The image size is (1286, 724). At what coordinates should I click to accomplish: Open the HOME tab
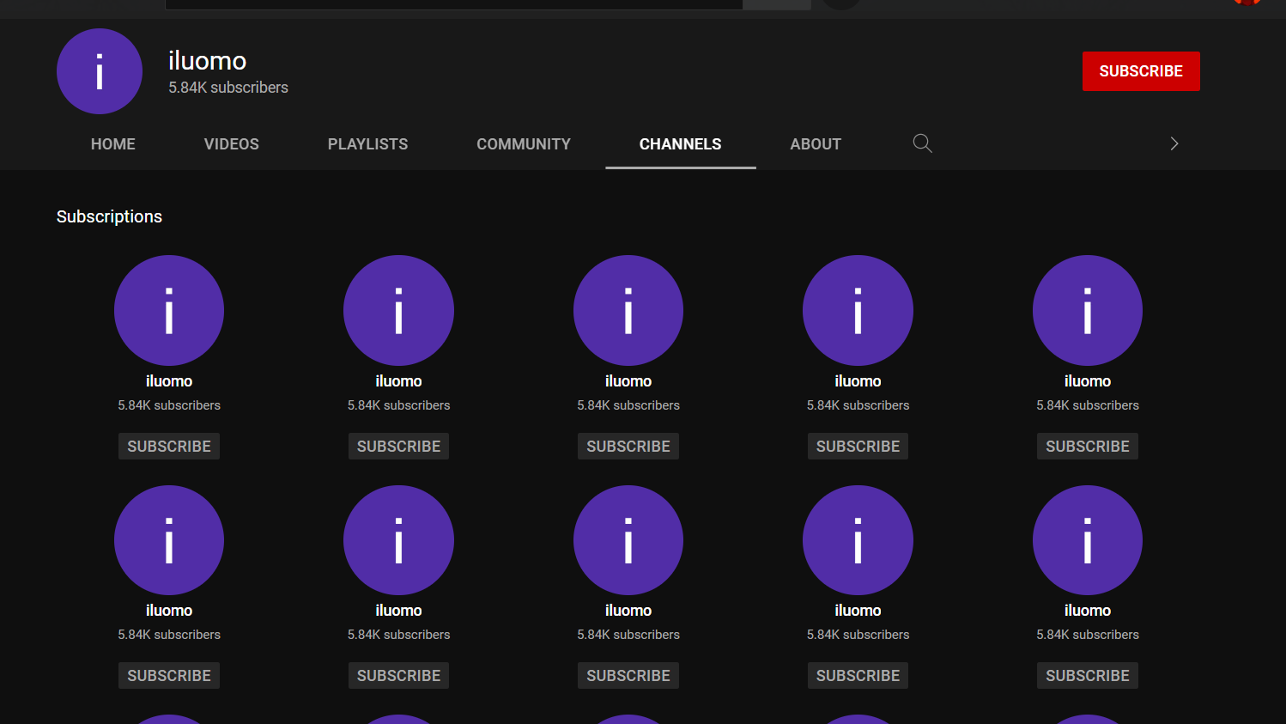(x=113, y=144)
